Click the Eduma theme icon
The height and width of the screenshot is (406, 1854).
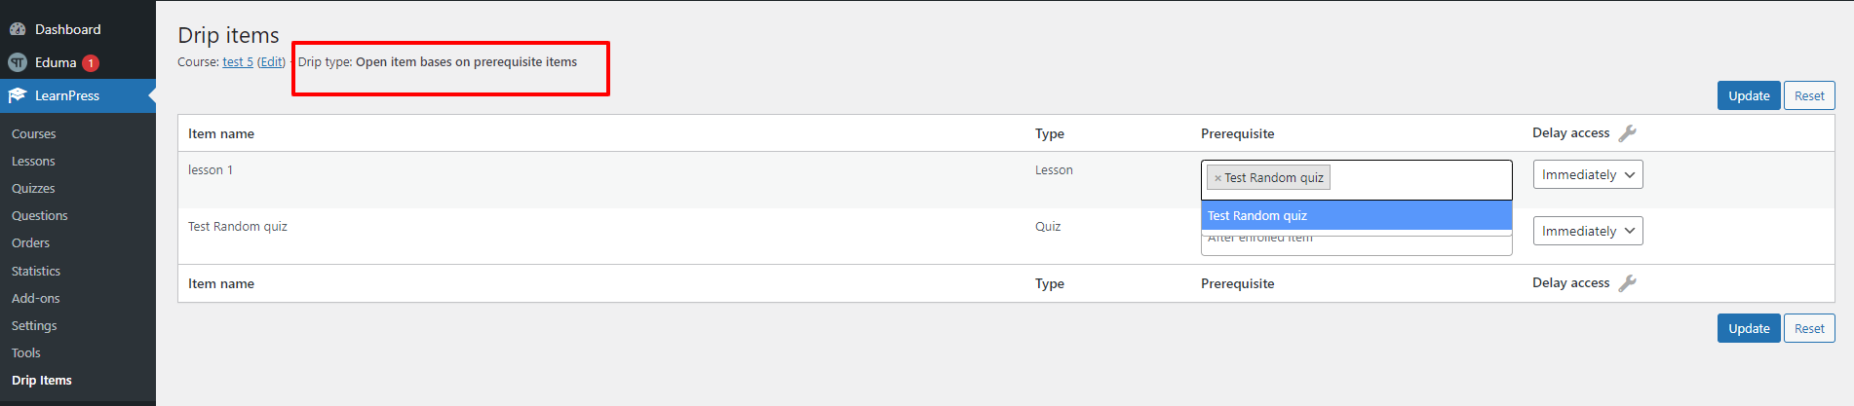click(18, 62)
